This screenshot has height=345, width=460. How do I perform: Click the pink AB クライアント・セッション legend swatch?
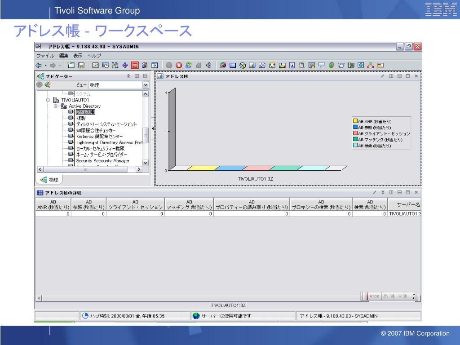coord(355,133)
